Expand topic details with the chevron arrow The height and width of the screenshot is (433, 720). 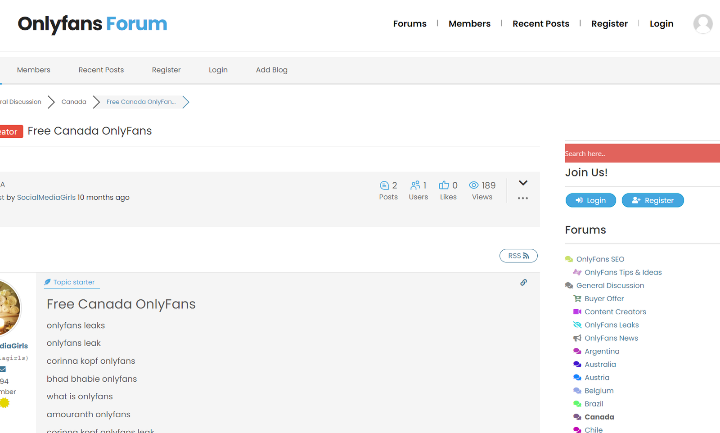(523, 183)
